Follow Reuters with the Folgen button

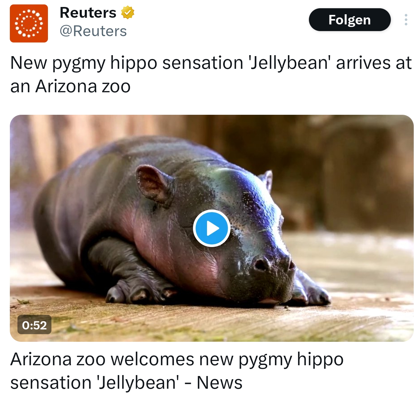(350, 20)
